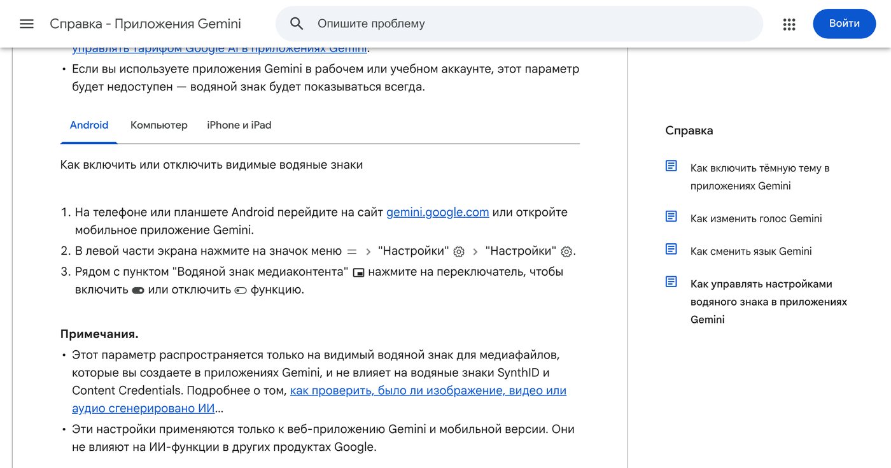
Task: Open the Google apps grid
Action: (789, 24)
